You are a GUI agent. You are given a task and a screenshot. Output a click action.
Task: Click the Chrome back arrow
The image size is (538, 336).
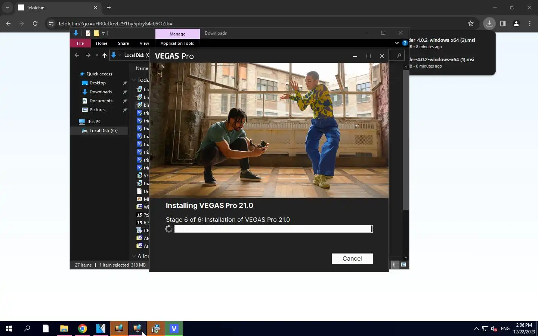tap(8, 24)
